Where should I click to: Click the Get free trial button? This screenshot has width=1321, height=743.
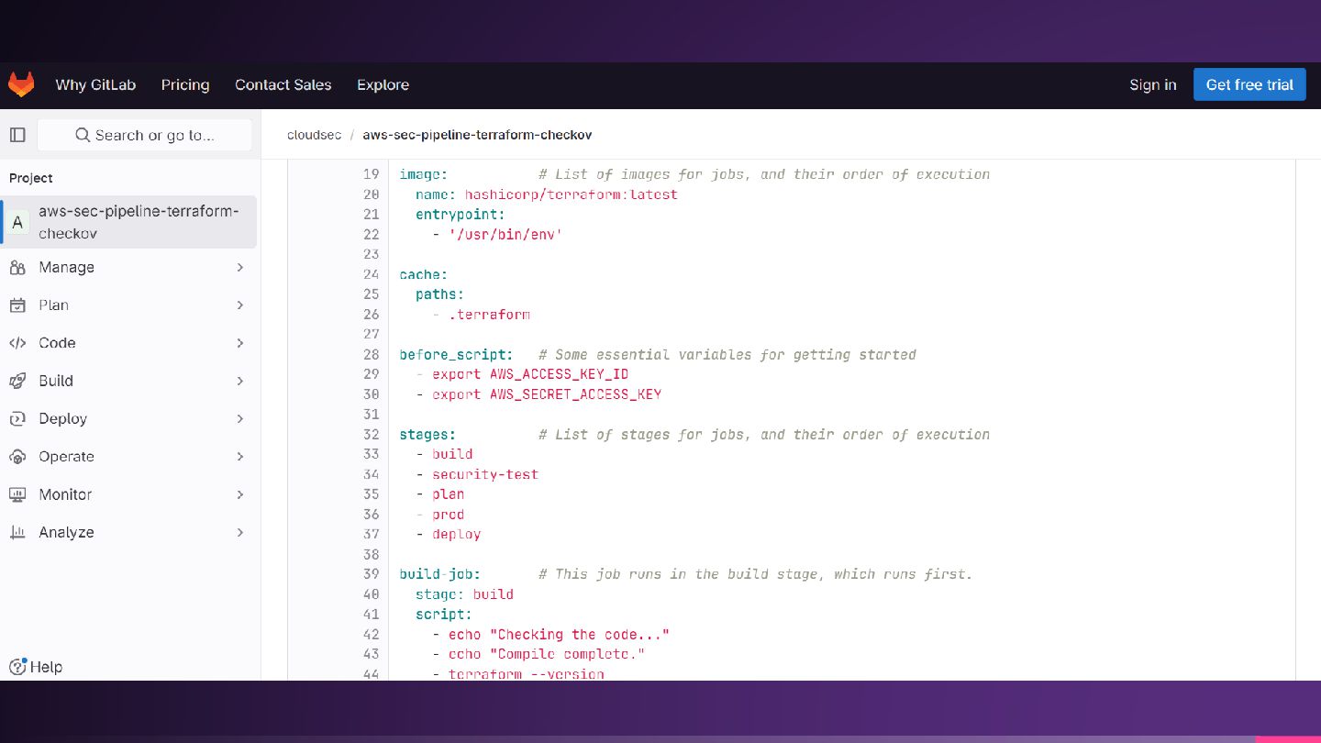pyautogui.click(x=1249, y=84)
